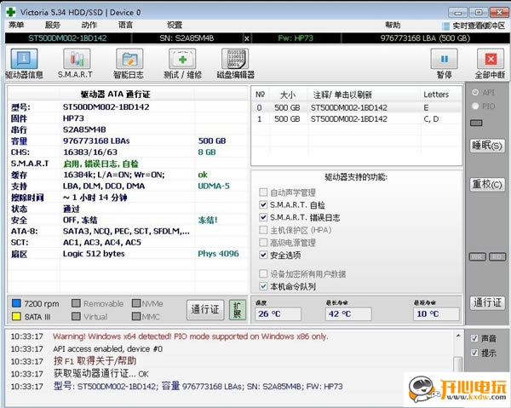Screen dimensions: 511x408
Task: Click the green 扩展 extend button
Action: tap(238, 309)
